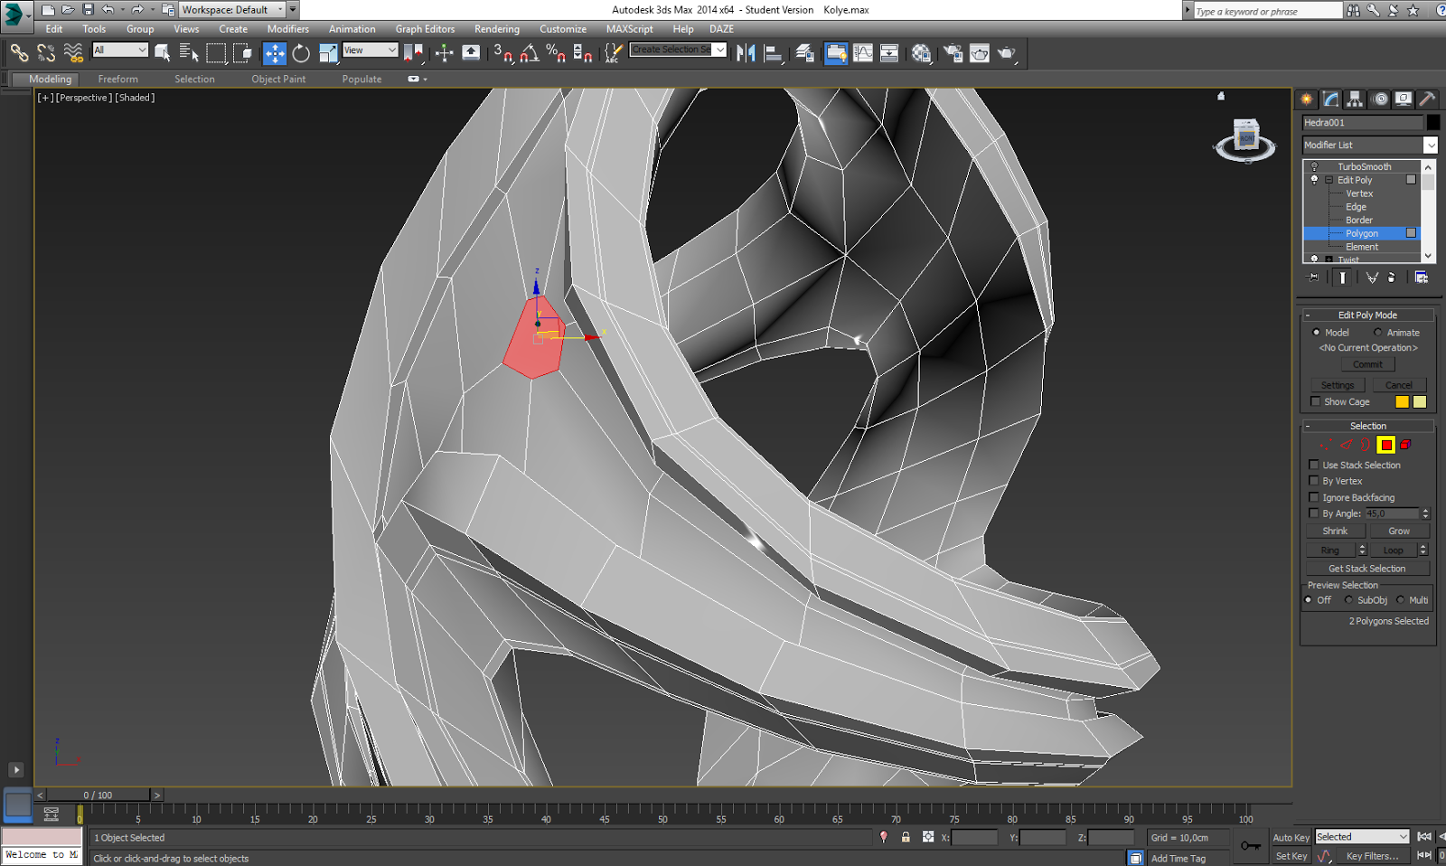Screen dimensions: 1446x866
Task: Open the Utilities panel with the hammer icon
Action: coord(1426,99)
